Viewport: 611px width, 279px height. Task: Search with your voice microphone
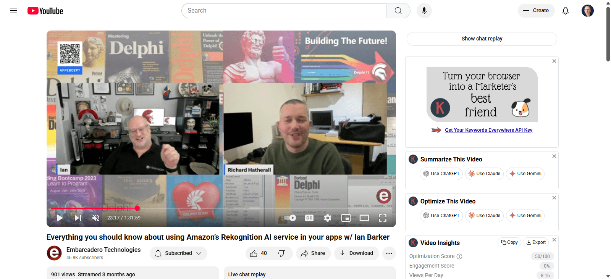424,11
